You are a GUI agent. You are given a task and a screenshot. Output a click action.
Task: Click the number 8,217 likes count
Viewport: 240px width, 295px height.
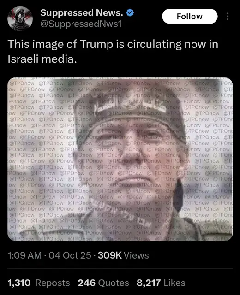tap(149, 283)
